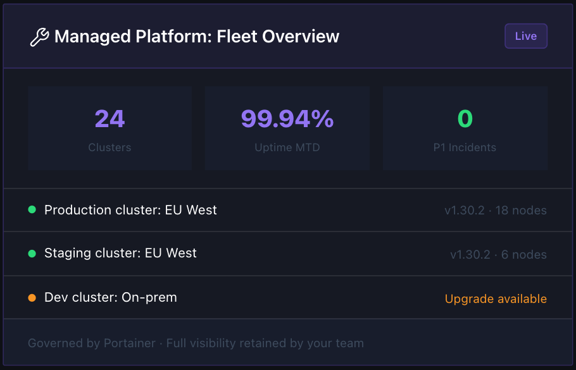Click the Live badge

tap(525, 36)
